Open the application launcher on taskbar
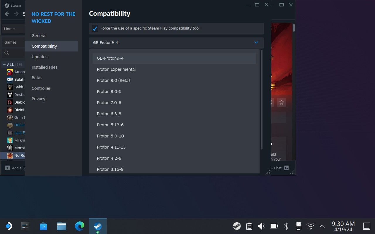This screenshot has height=234, width=375. (8, 226)
